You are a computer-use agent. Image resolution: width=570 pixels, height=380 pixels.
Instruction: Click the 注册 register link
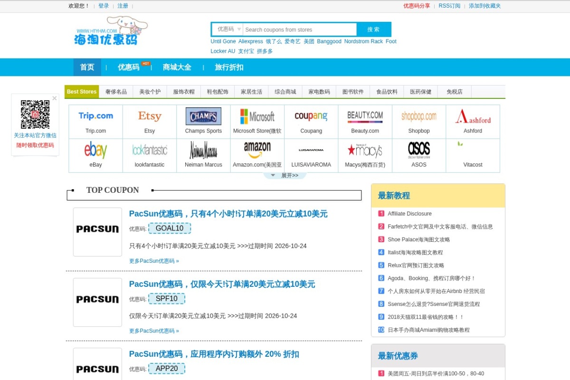click(123, 6)
